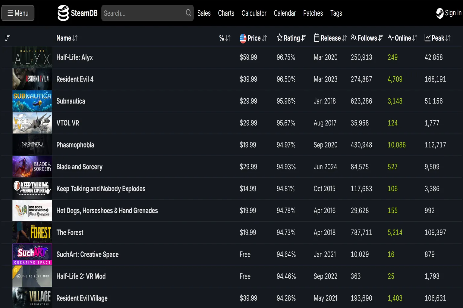Open the Resident Evil 4 link

(x=75, y=79)
